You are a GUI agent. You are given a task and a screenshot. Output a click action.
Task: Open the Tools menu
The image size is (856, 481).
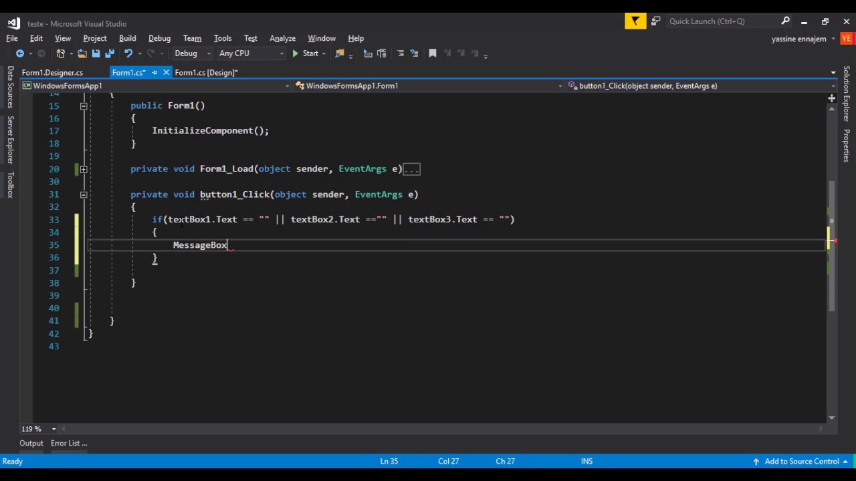tap(223, 38)
